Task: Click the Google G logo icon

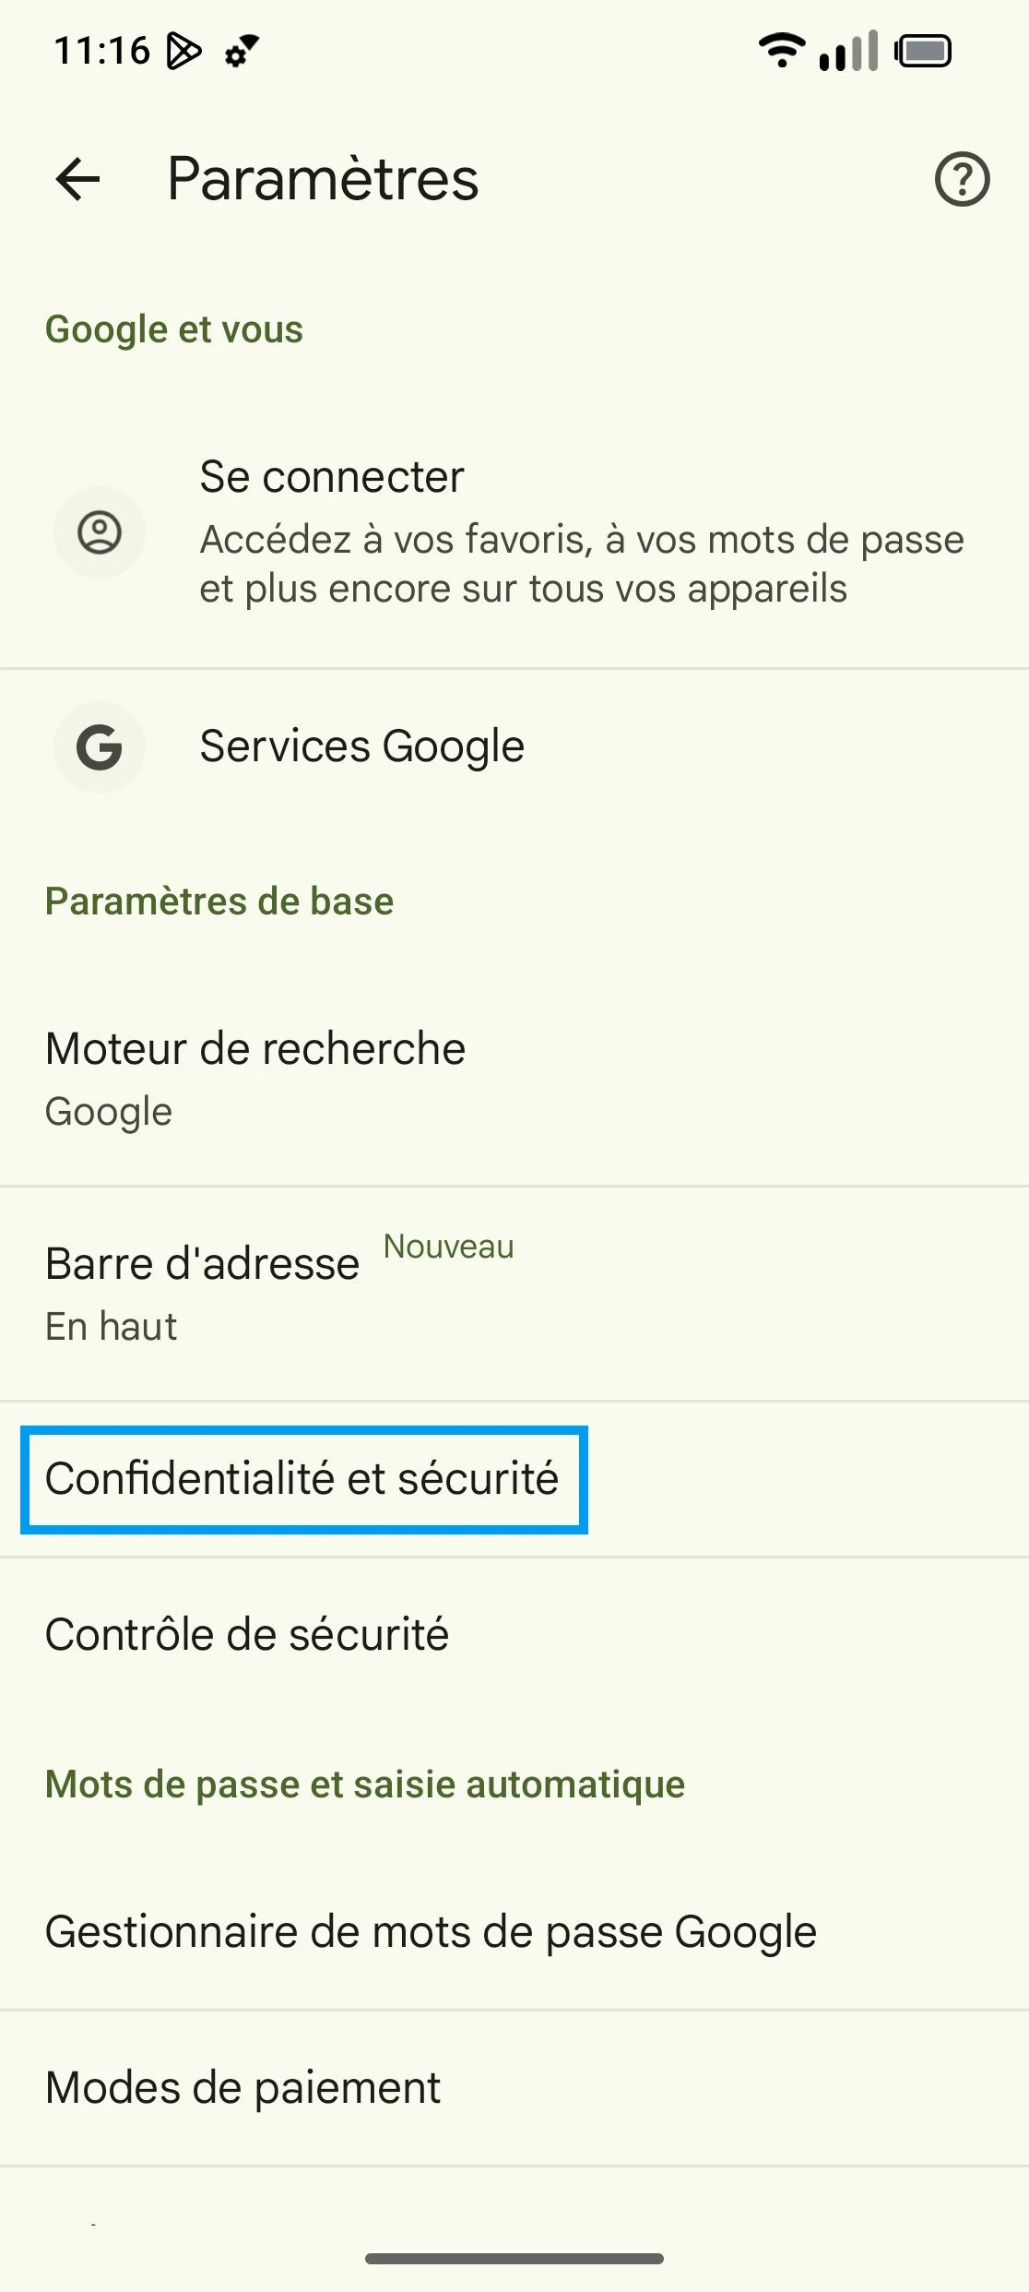Action: [x=100, y=746]
